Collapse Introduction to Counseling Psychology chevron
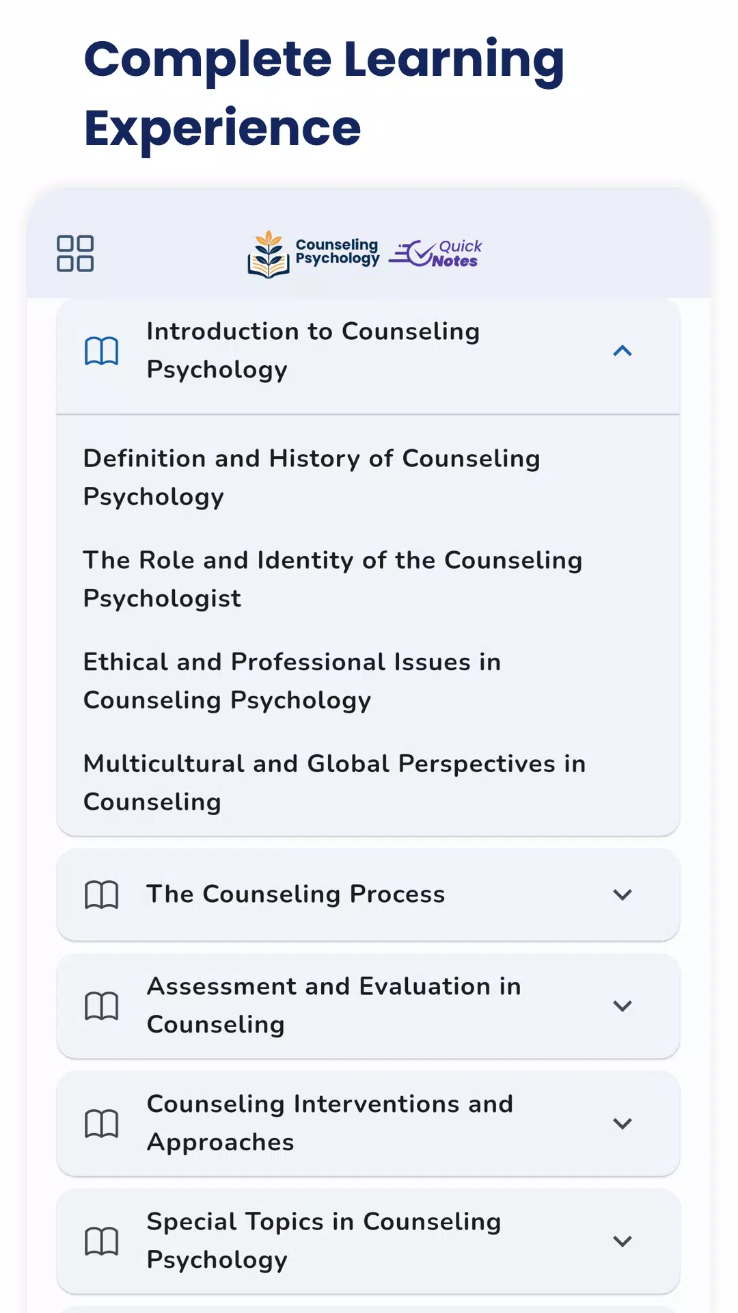The image size is (738, 1313). (x=623, y=351)
